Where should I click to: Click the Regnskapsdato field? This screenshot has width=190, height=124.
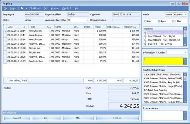[x=126, y=20]
